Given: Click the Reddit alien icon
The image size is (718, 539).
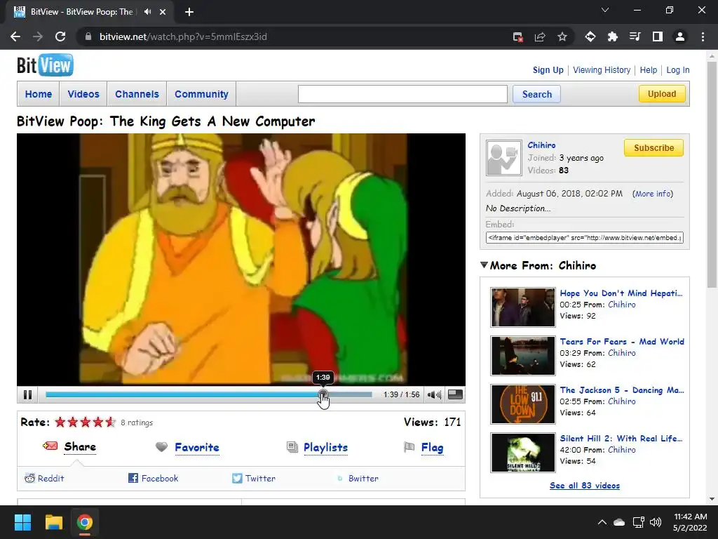Looking at the screenshot, I should click(29, 478).
